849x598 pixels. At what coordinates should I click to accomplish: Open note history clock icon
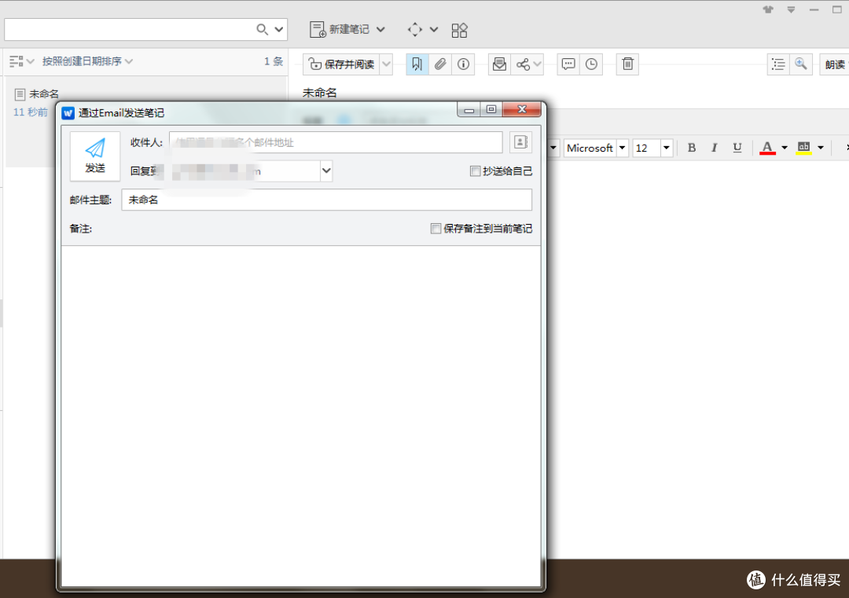(591, 64)
